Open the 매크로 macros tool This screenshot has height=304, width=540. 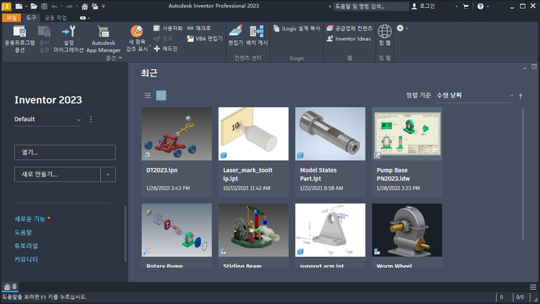click(199, 28)
